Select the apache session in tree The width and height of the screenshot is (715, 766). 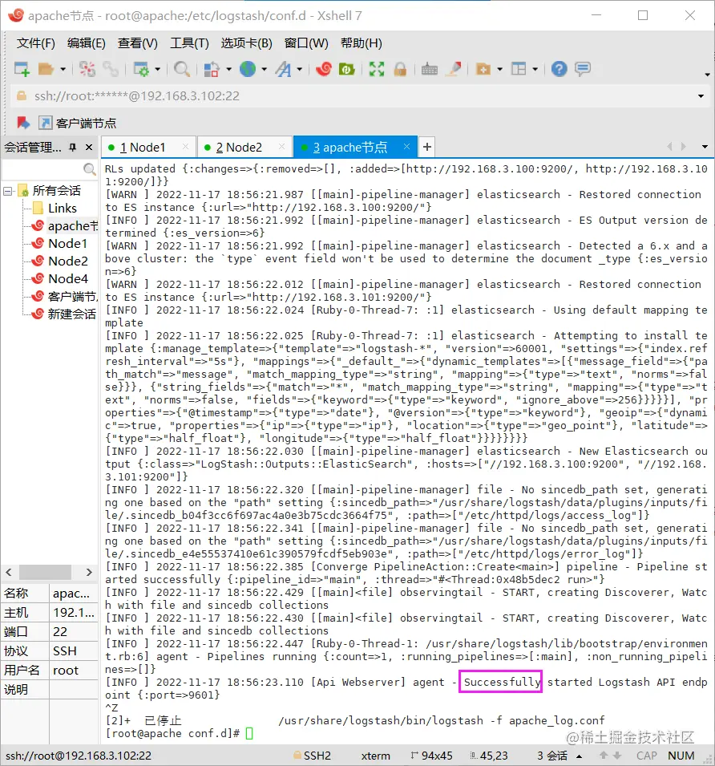65,226
